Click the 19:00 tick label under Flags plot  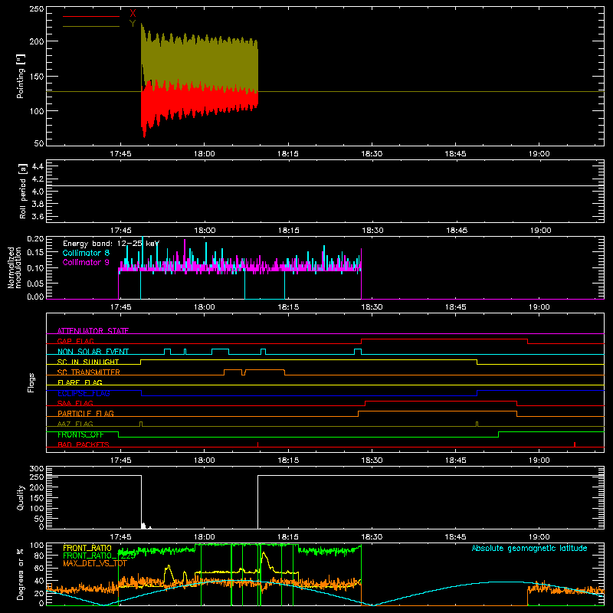pos(539,461)
